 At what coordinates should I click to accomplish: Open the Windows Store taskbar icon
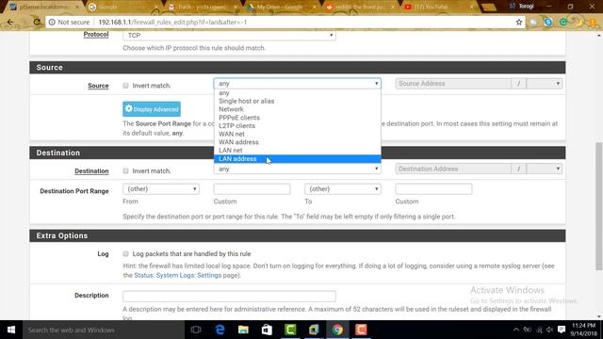267,330
